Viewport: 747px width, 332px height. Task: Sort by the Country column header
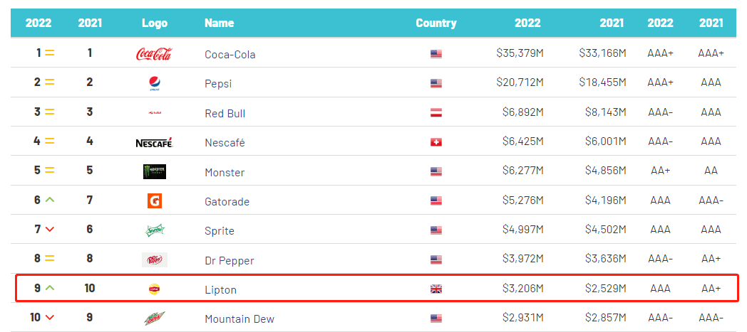click(x=436, y=23)
